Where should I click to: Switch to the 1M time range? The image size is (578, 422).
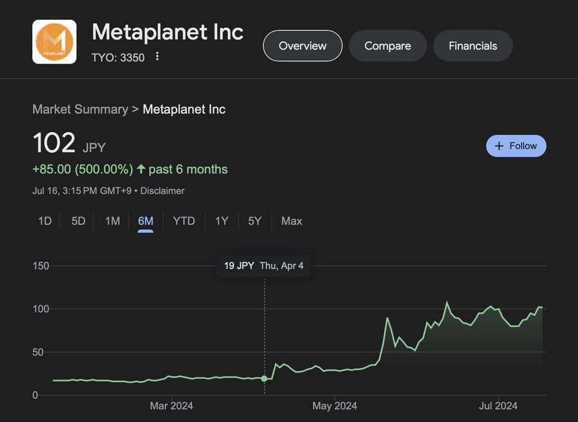[112, 220]
